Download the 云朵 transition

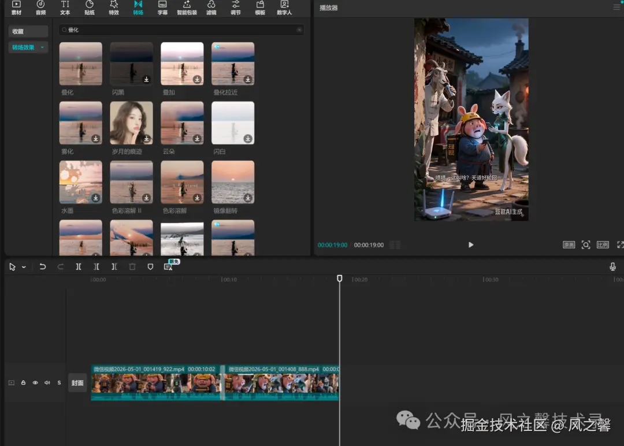tap(197, 139)
